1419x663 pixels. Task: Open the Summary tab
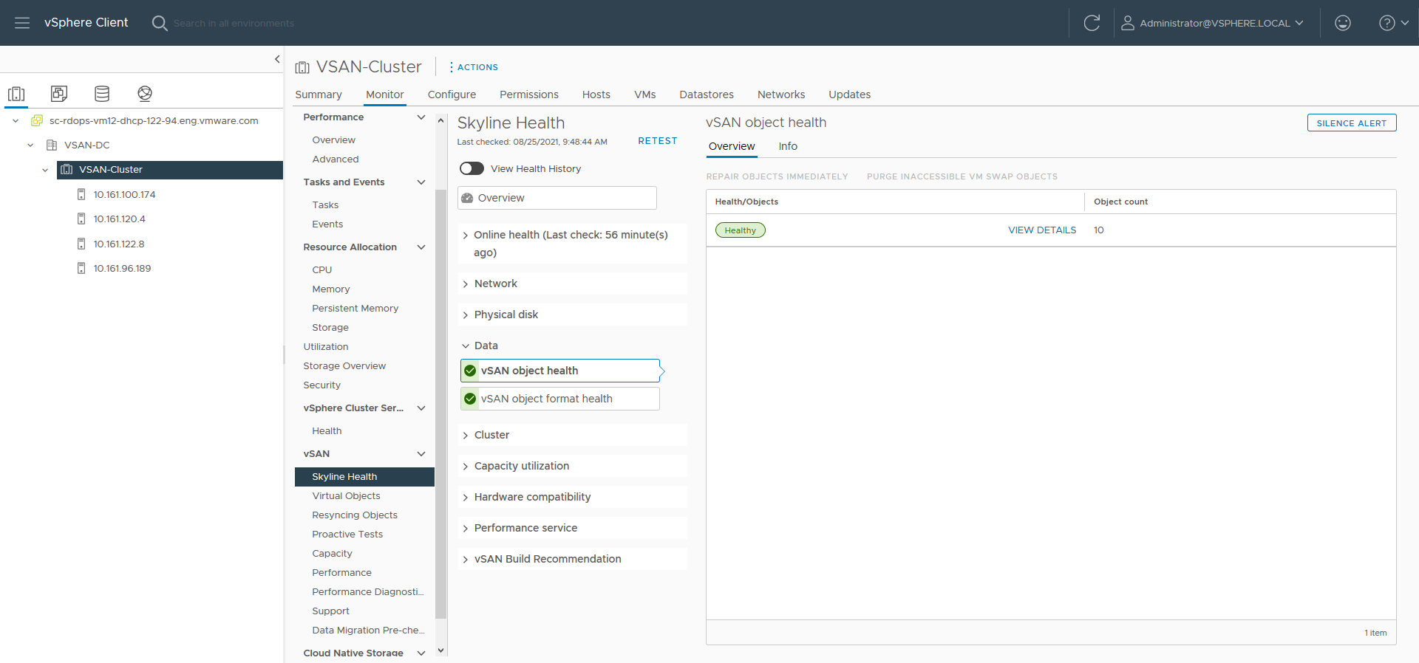coord(319,95)
